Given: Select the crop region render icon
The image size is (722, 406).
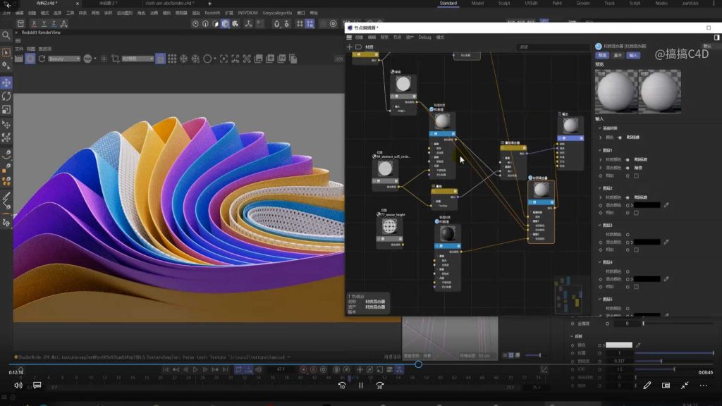Looking at the screenshot, I should [116, 59].
